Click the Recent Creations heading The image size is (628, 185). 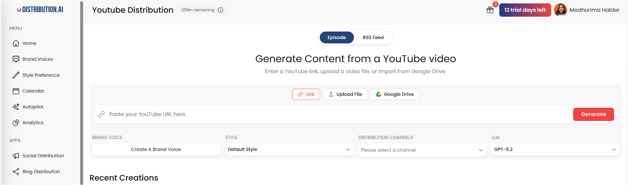[x=124, y=178]
